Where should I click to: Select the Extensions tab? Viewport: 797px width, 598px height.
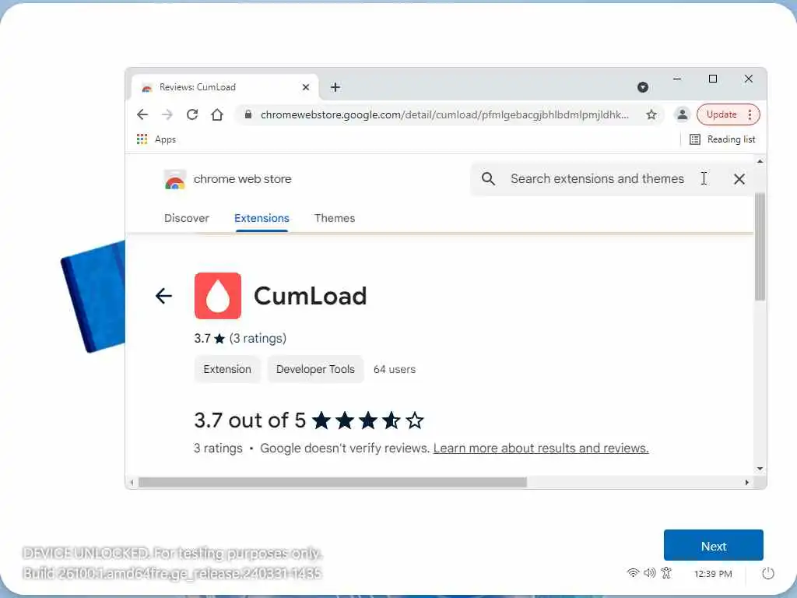pyautogui.click(x=262, y=218)
